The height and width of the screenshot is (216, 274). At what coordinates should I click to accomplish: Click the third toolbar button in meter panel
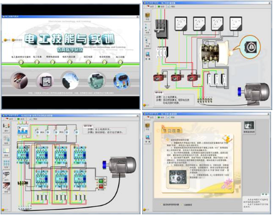[171, 6]
